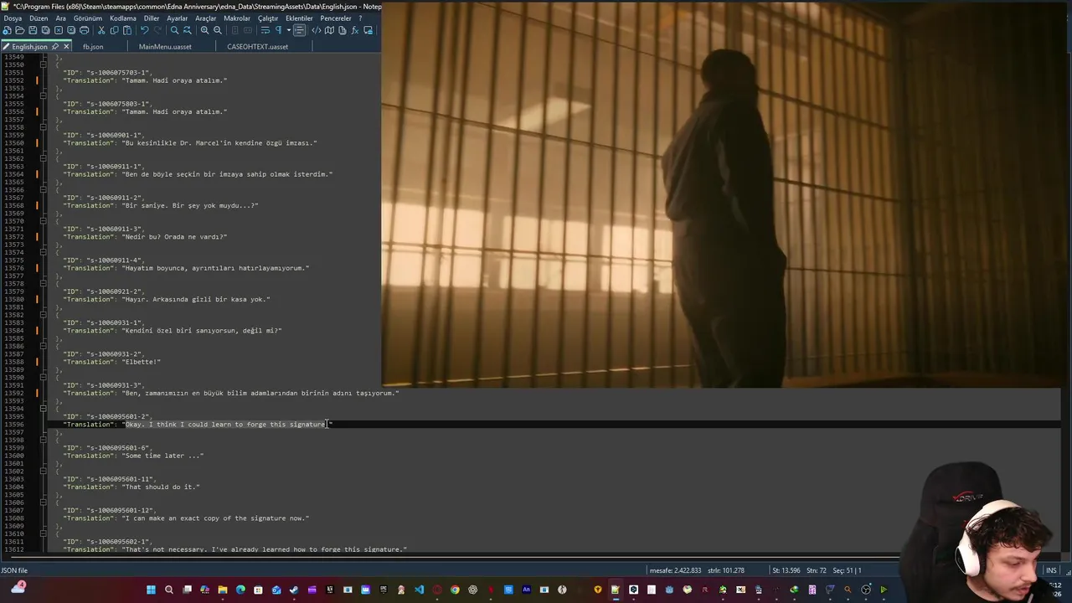Collapse fold marker at line 13598
This screenshot has height=603, width=1072.
(x=44, y=440)
